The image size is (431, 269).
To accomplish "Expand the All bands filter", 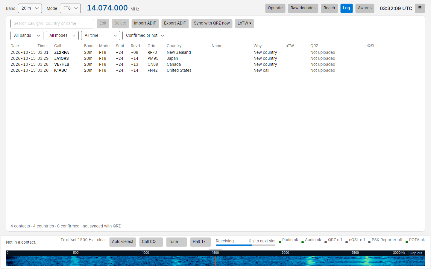I will (x=27, y=36).
